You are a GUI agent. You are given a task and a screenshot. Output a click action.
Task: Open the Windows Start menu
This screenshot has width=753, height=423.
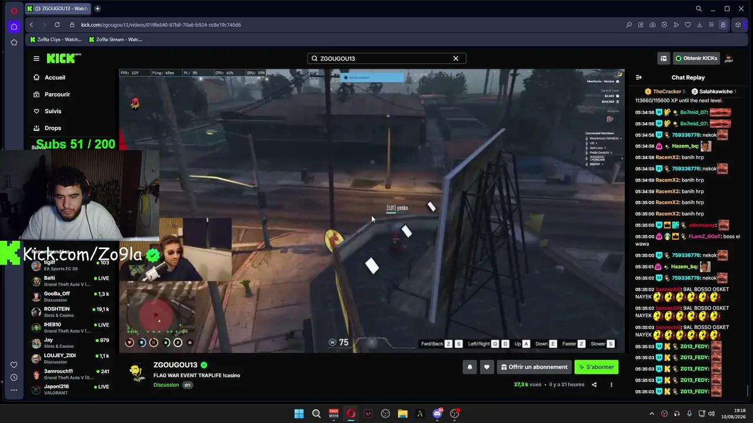click(299, 414)
